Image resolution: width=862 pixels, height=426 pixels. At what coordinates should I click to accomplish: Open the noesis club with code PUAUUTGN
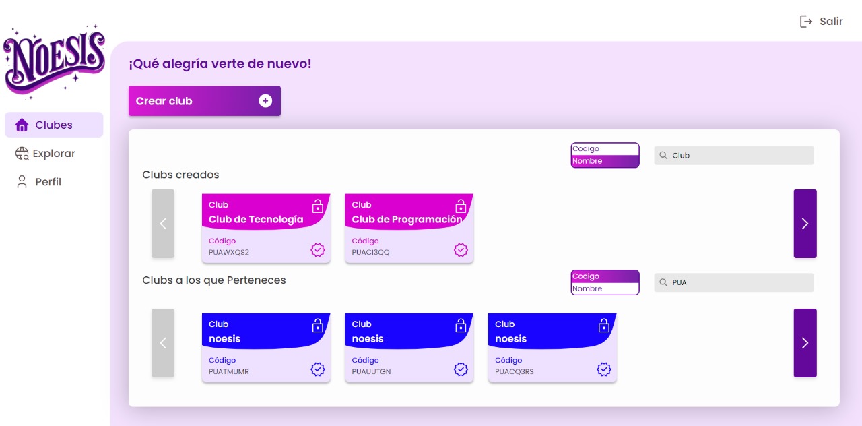click(x=409, y=347)
